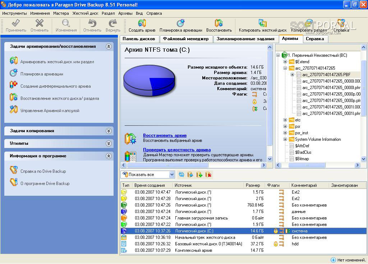The width and height of the screenshot is (368, 264).
Task: Select the $Bitmap file in tree
Action: tap(302, 159)
